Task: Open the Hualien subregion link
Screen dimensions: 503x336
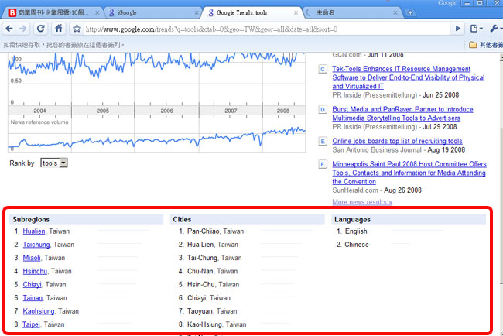Action: 34,231
